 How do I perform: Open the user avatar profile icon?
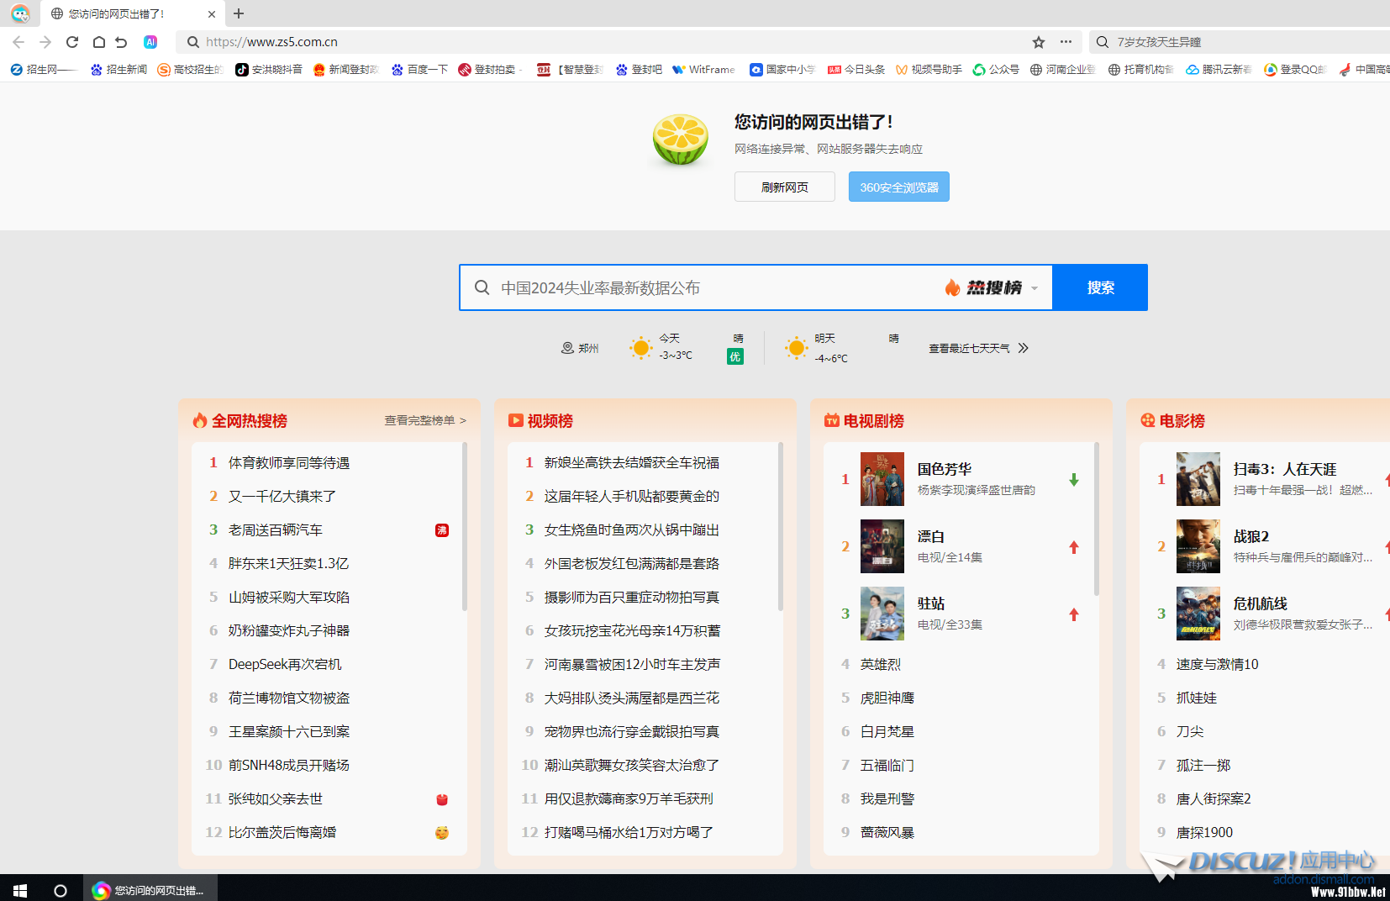20,13
